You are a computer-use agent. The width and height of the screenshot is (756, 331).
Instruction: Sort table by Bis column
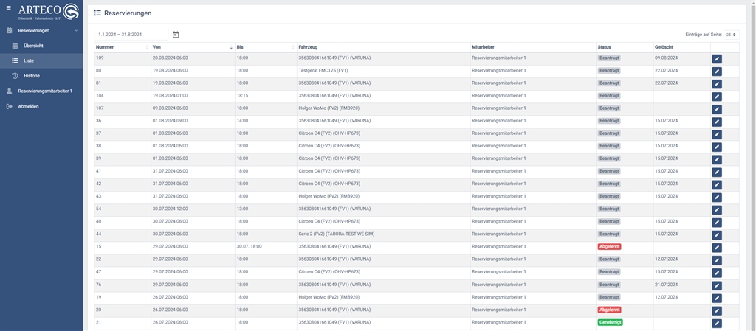pos(266,47)
